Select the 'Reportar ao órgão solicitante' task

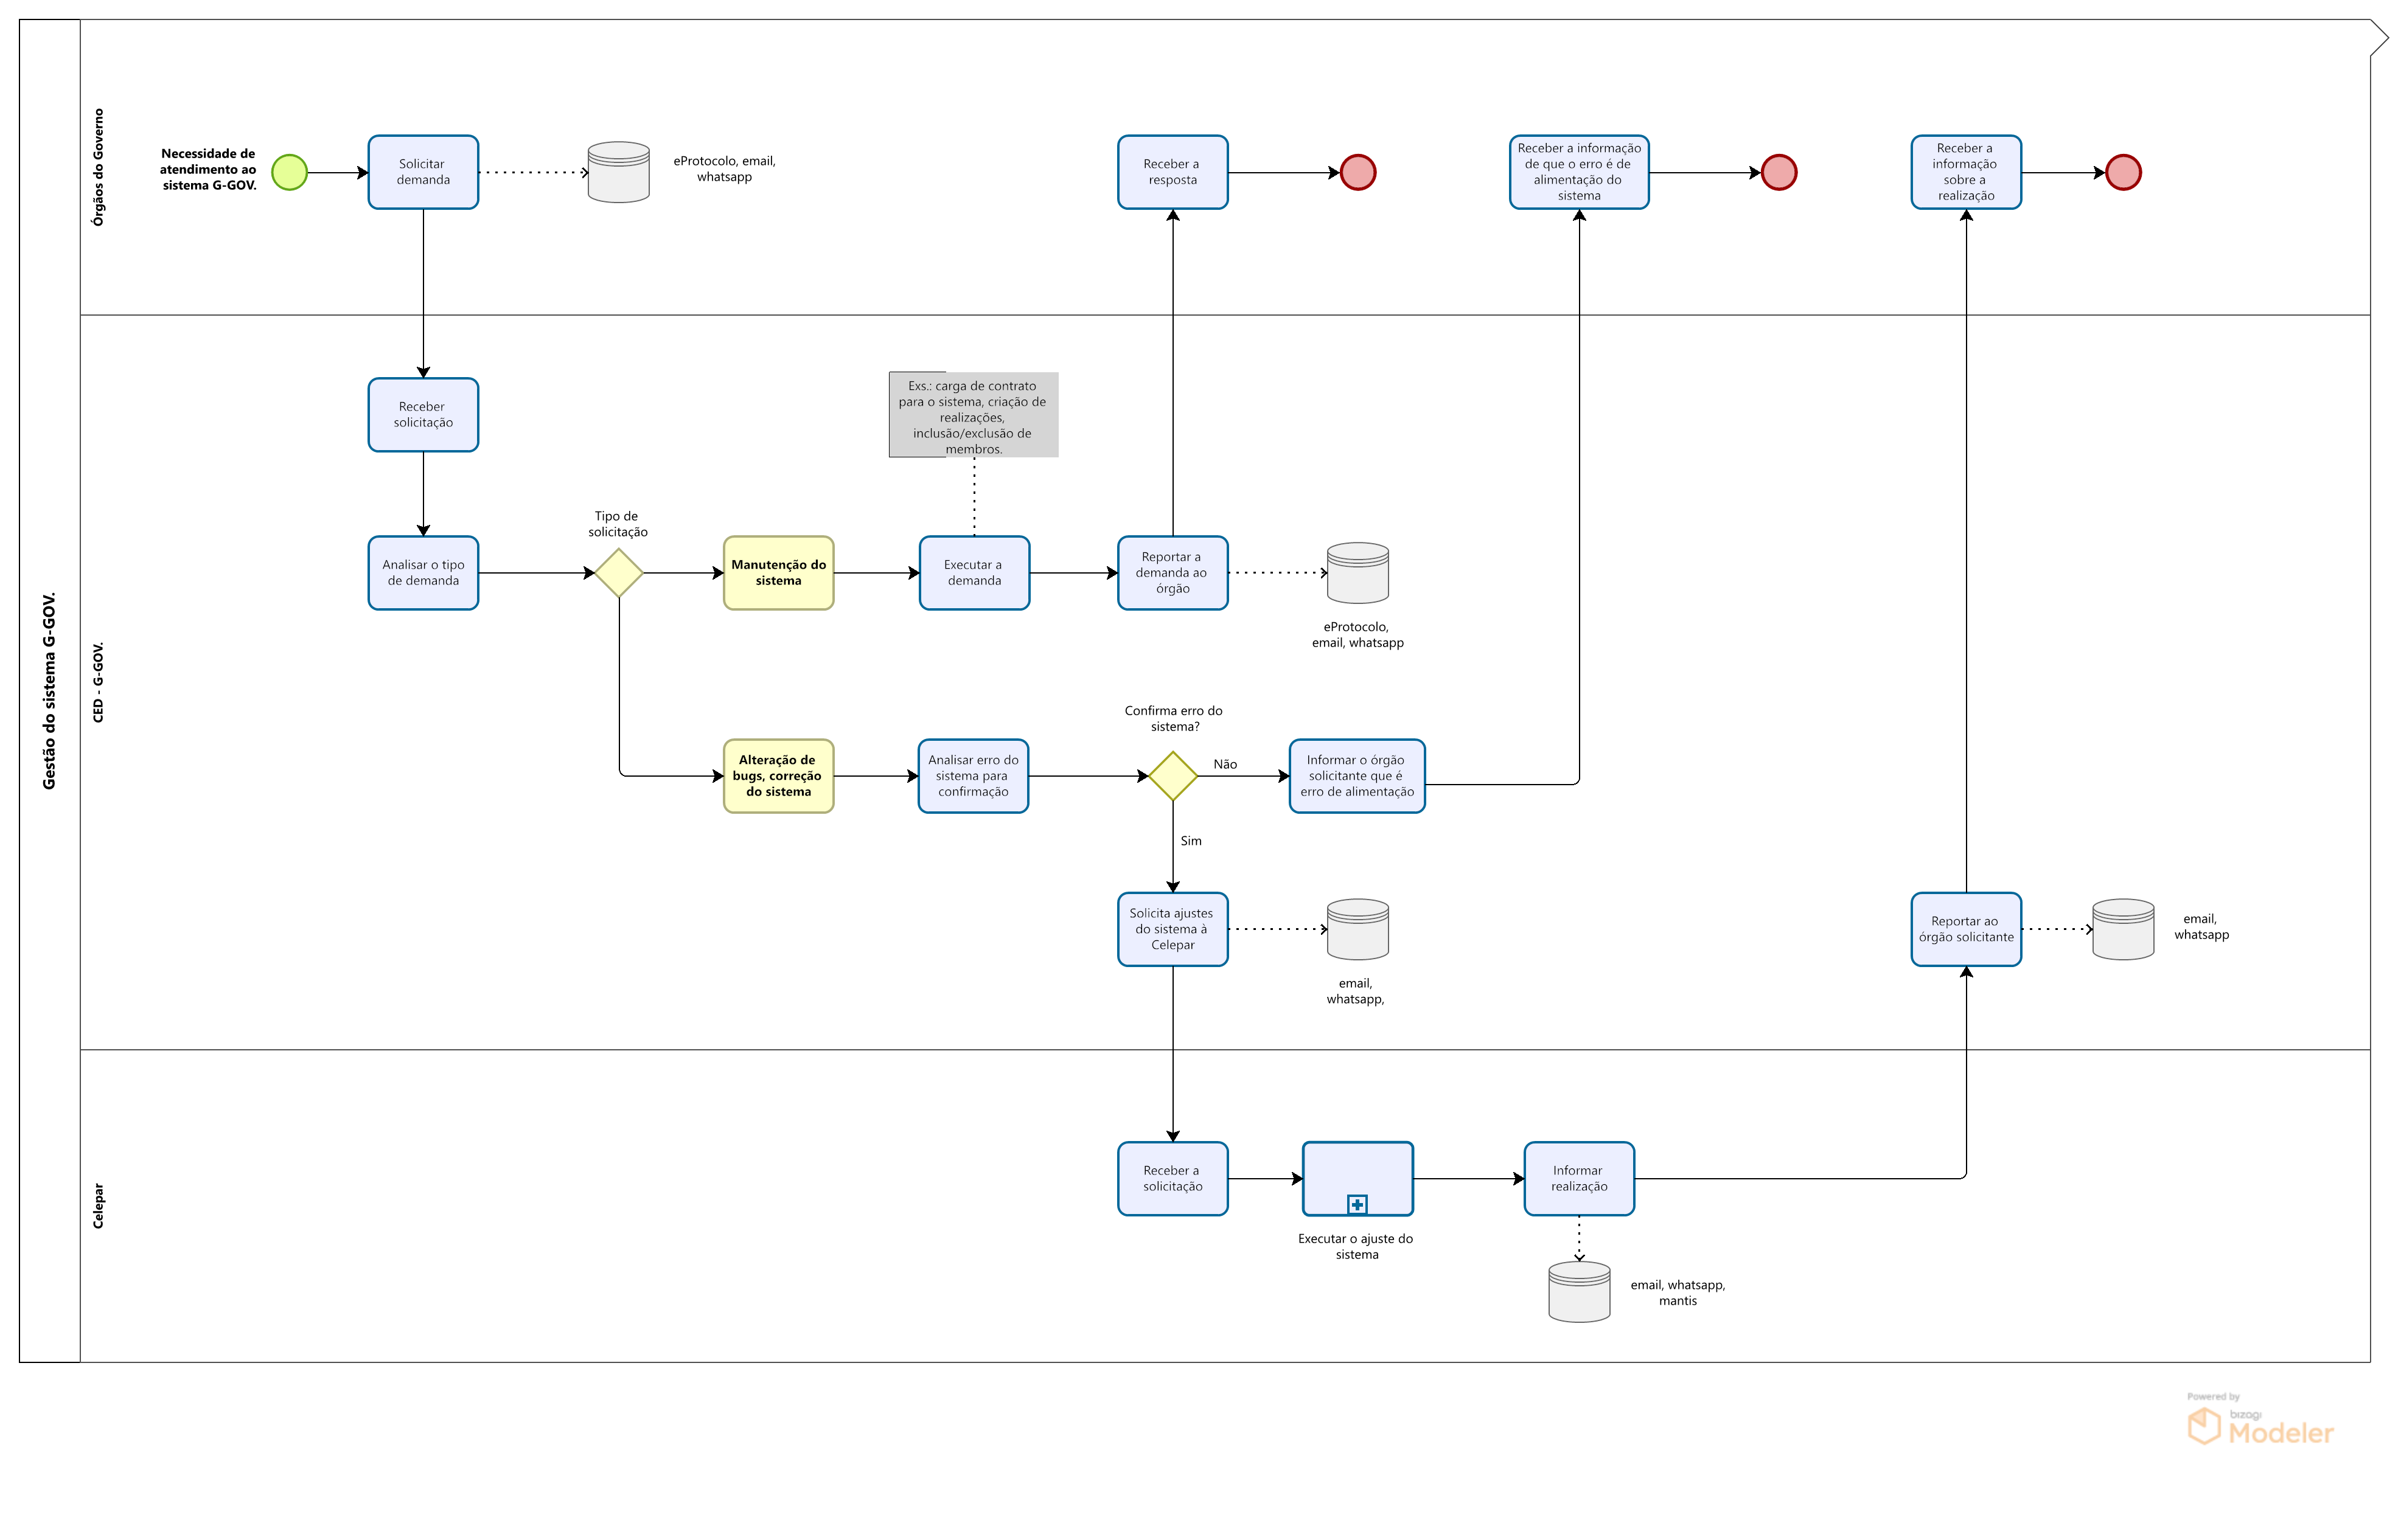1966,929
